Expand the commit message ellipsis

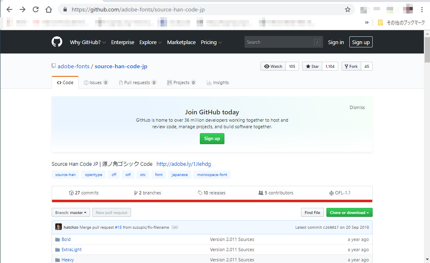[x=175, y=227]
